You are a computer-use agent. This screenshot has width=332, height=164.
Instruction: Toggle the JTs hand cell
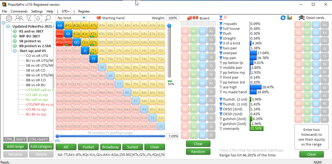94,51
